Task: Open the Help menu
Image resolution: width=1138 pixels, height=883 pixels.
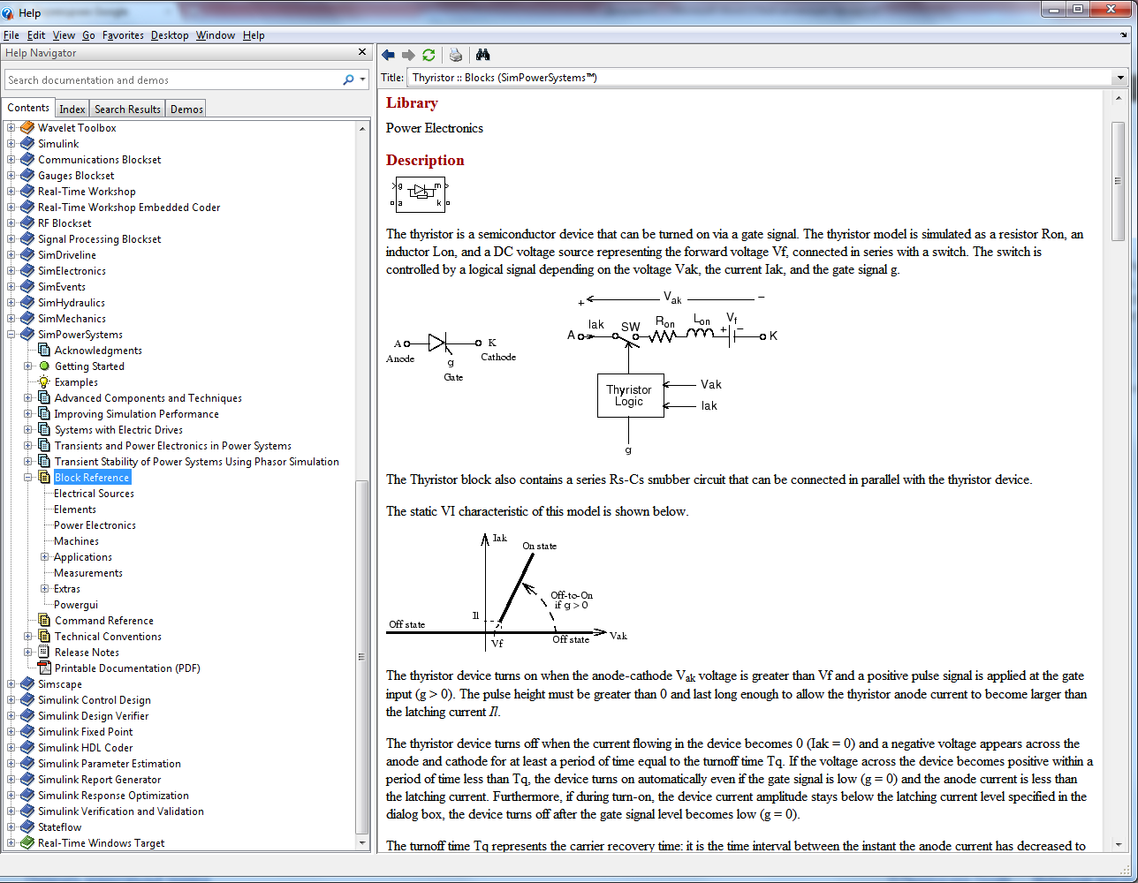Action: click(x=254, y=35)
